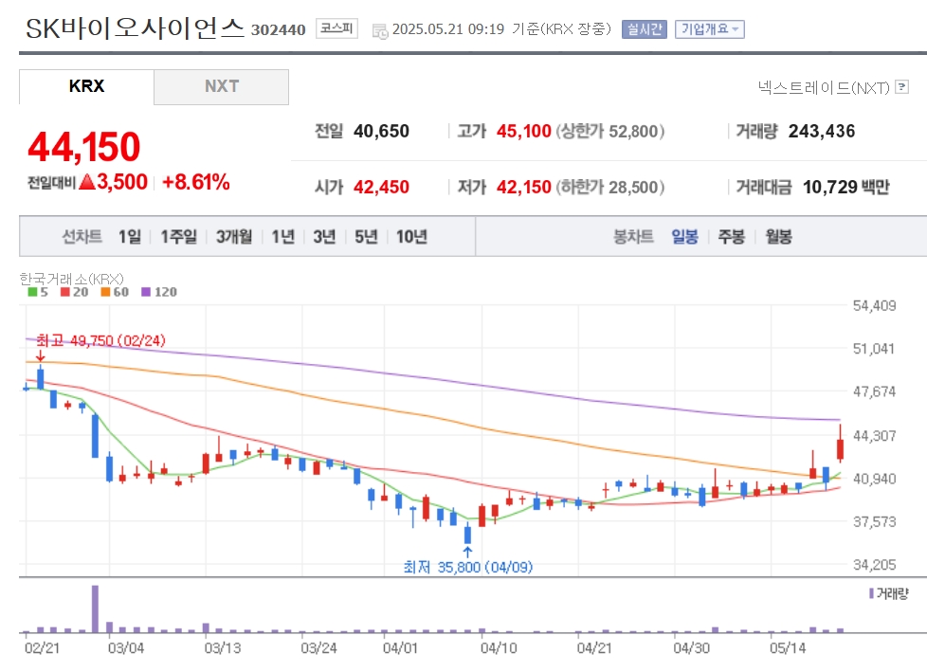The height and width of the screenshot is (672, 927).
Task: Click the 34,205 price axis label
Action: pyautogui.click(x=874, y=565)
